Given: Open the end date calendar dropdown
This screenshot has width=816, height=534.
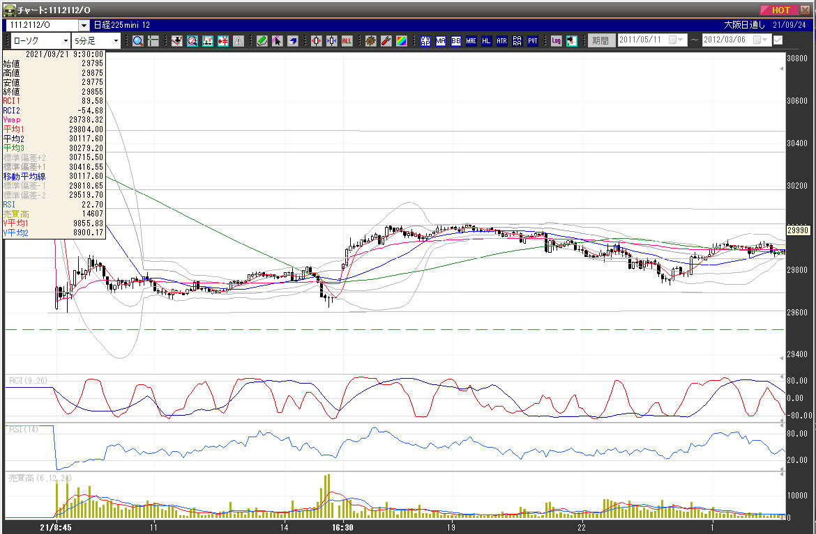Looking at the screenshot, I should [x=760, y=40].
